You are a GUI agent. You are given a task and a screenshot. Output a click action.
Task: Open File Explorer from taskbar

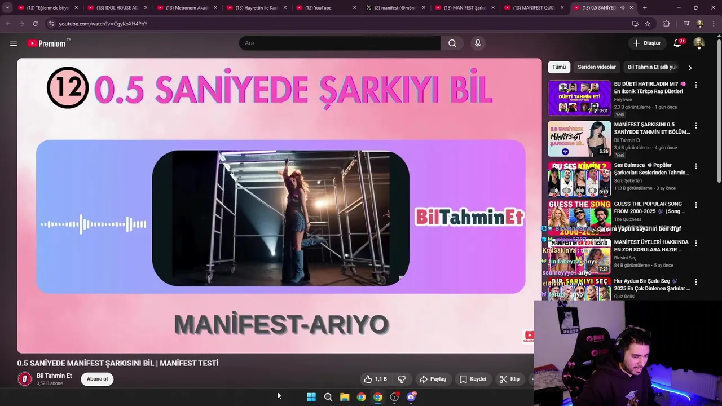[345, 397]
